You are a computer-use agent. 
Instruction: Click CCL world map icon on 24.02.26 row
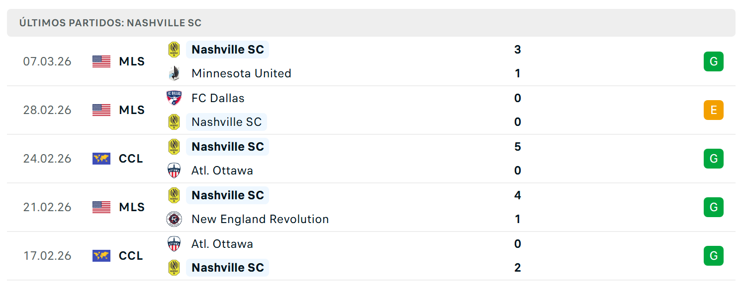click(101, 159)
